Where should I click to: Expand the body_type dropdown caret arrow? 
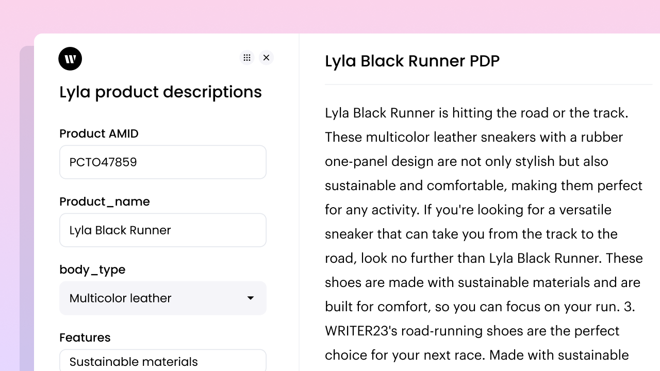click(x=251, y=298)
